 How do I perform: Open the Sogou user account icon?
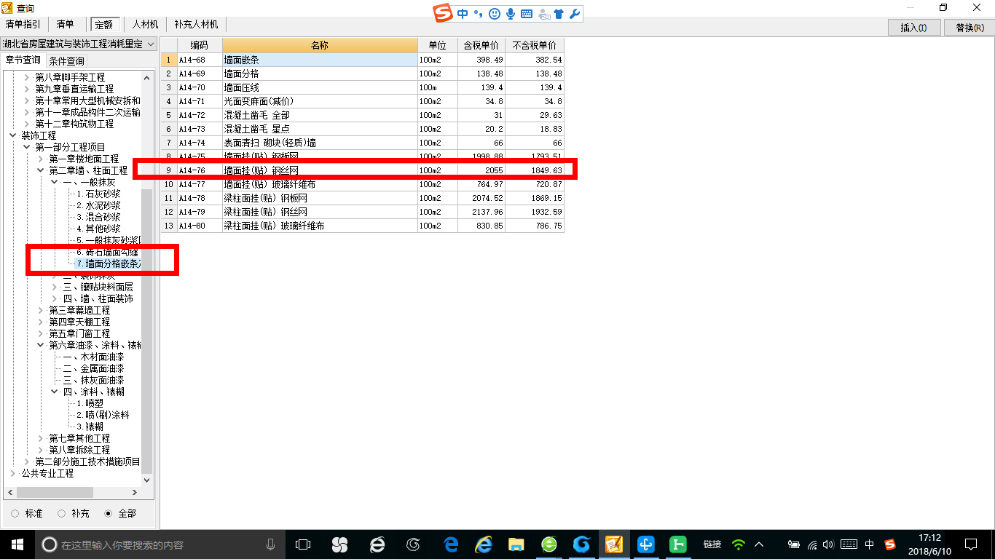point(543,15)
